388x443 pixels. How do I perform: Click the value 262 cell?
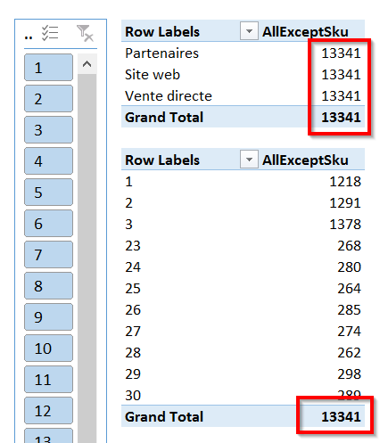point(349,353)
